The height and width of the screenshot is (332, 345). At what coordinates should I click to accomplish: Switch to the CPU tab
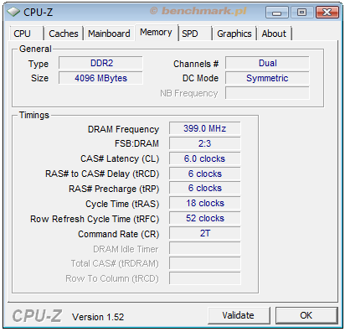27,34
